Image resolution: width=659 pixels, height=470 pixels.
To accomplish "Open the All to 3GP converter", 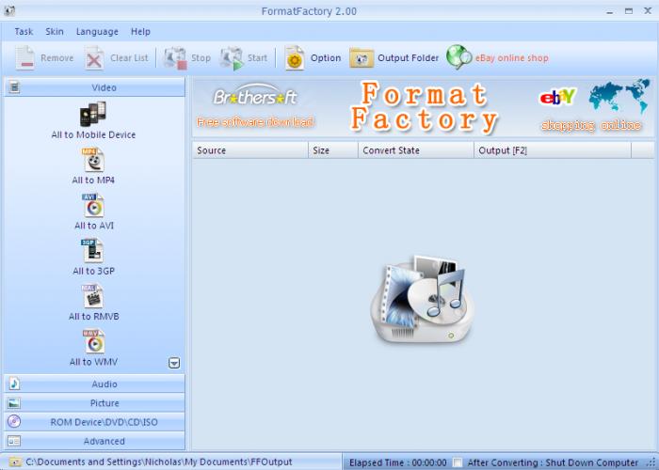I will 93,251.
